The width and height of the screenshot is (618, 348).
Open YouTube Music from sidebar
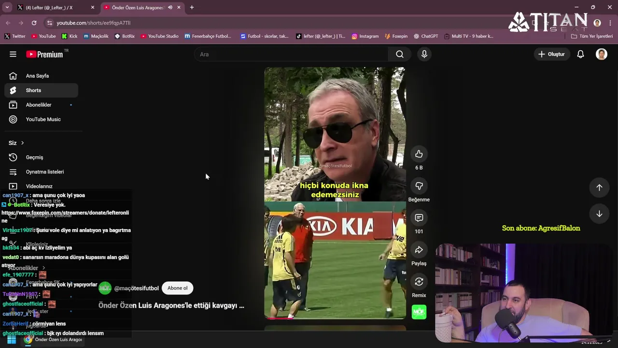41,119
